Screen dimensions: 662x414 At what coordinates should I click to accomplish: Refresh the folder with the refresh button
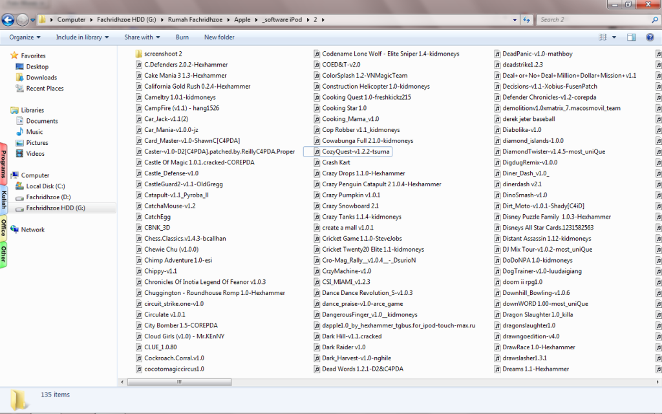pos(526,20)
